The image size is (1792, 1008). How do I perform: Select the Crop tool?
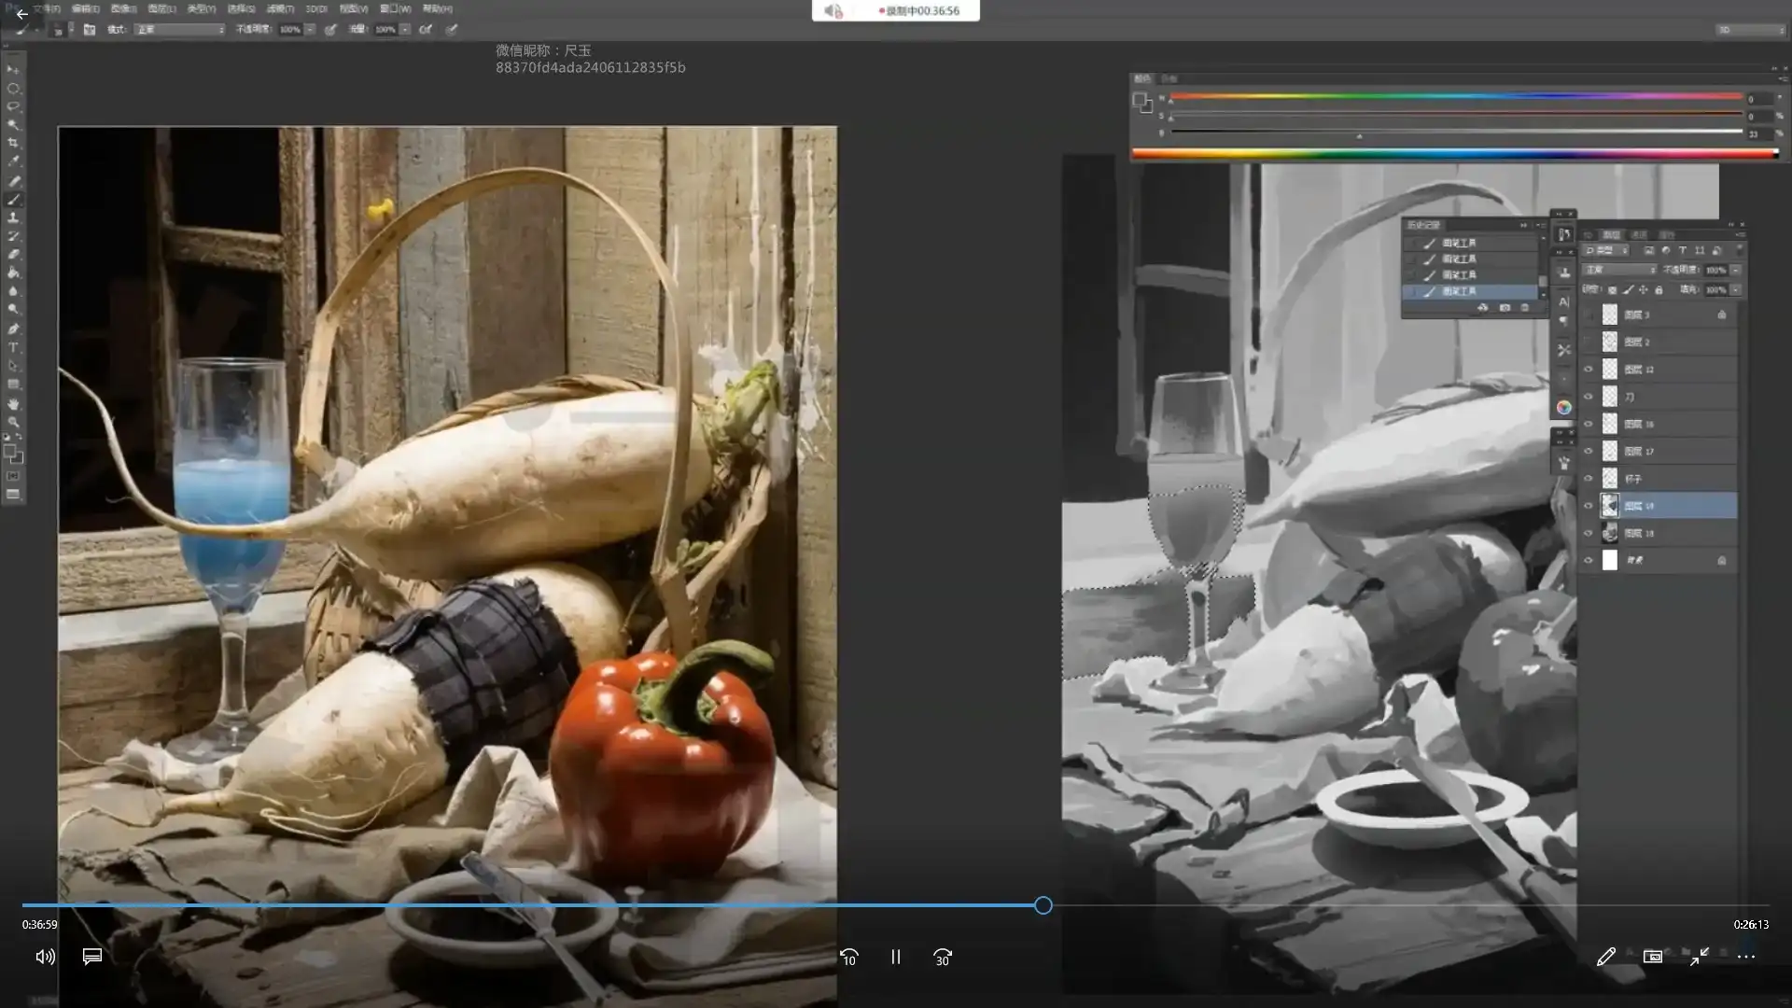coord(13,143)
